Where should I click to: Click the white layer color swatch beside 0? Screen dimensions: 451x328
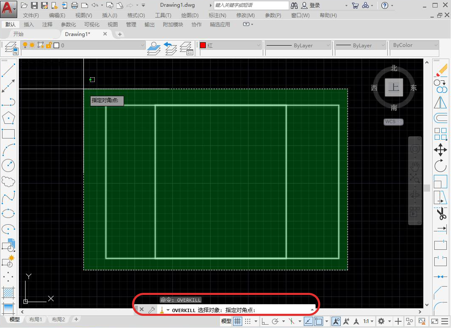(x=56, y=45)
